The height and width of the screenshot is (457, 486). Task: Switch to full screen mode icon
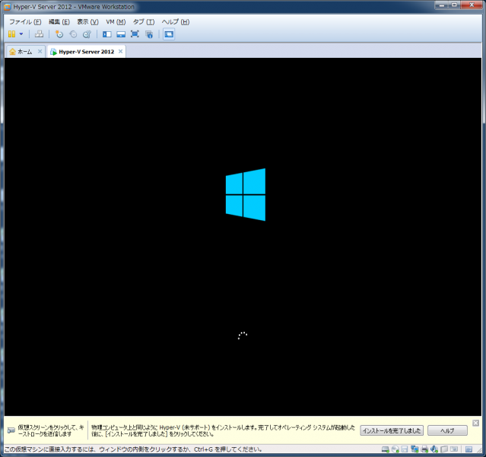(x=135, y=34)
